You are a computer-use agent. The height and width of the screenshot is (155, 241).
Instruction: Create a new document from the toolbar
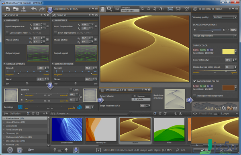[8, 9]
